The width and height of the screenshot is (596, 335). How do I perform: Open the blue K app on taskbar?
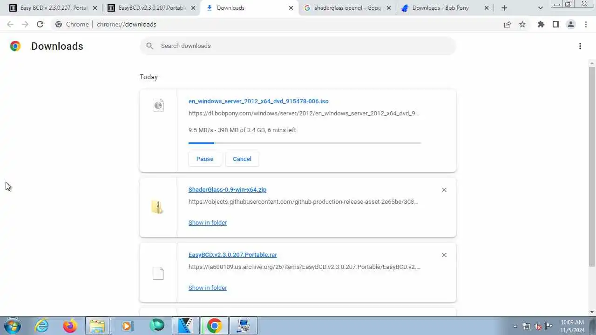pos(186,326)
